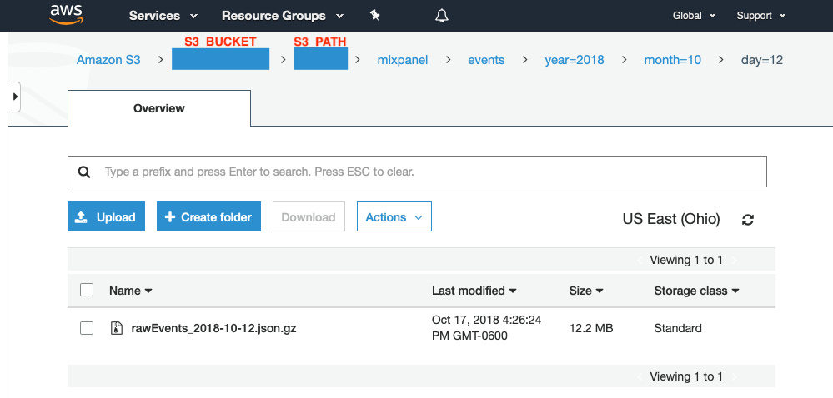Screen dimensions: 833x398
Task: Navigate to the events breadcrumb
Action: pyautogui.click(x=486, y=60)
